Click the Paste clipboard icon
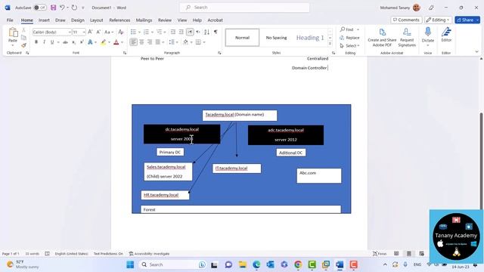This screenshot has height=272, width=484. pyautogui.click(x=13, y=32)
